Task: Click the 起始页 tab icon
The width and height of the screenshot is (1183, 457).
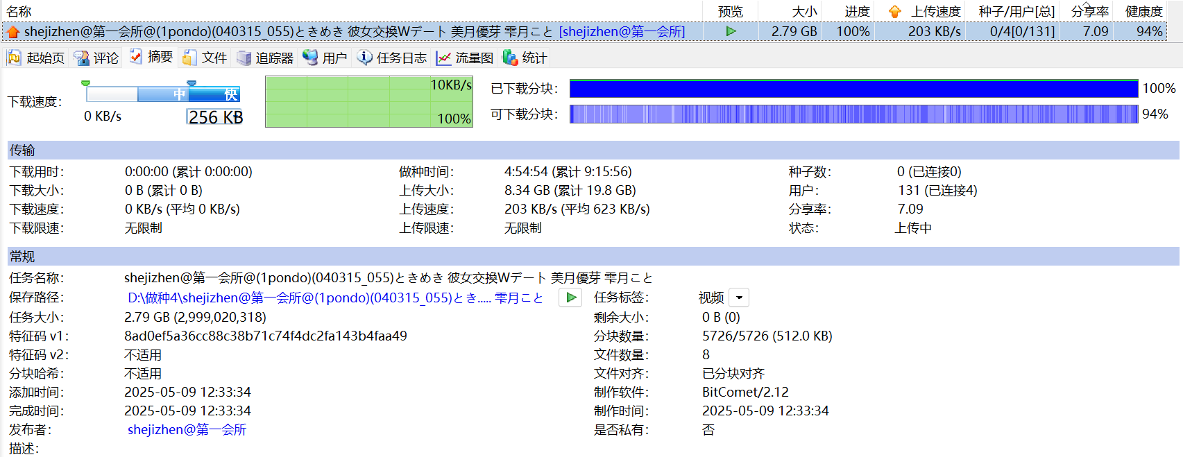Action: pyautogui.click(x=15, y=58)
